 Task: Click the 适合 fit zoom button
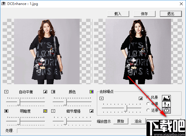pos(138,121)
